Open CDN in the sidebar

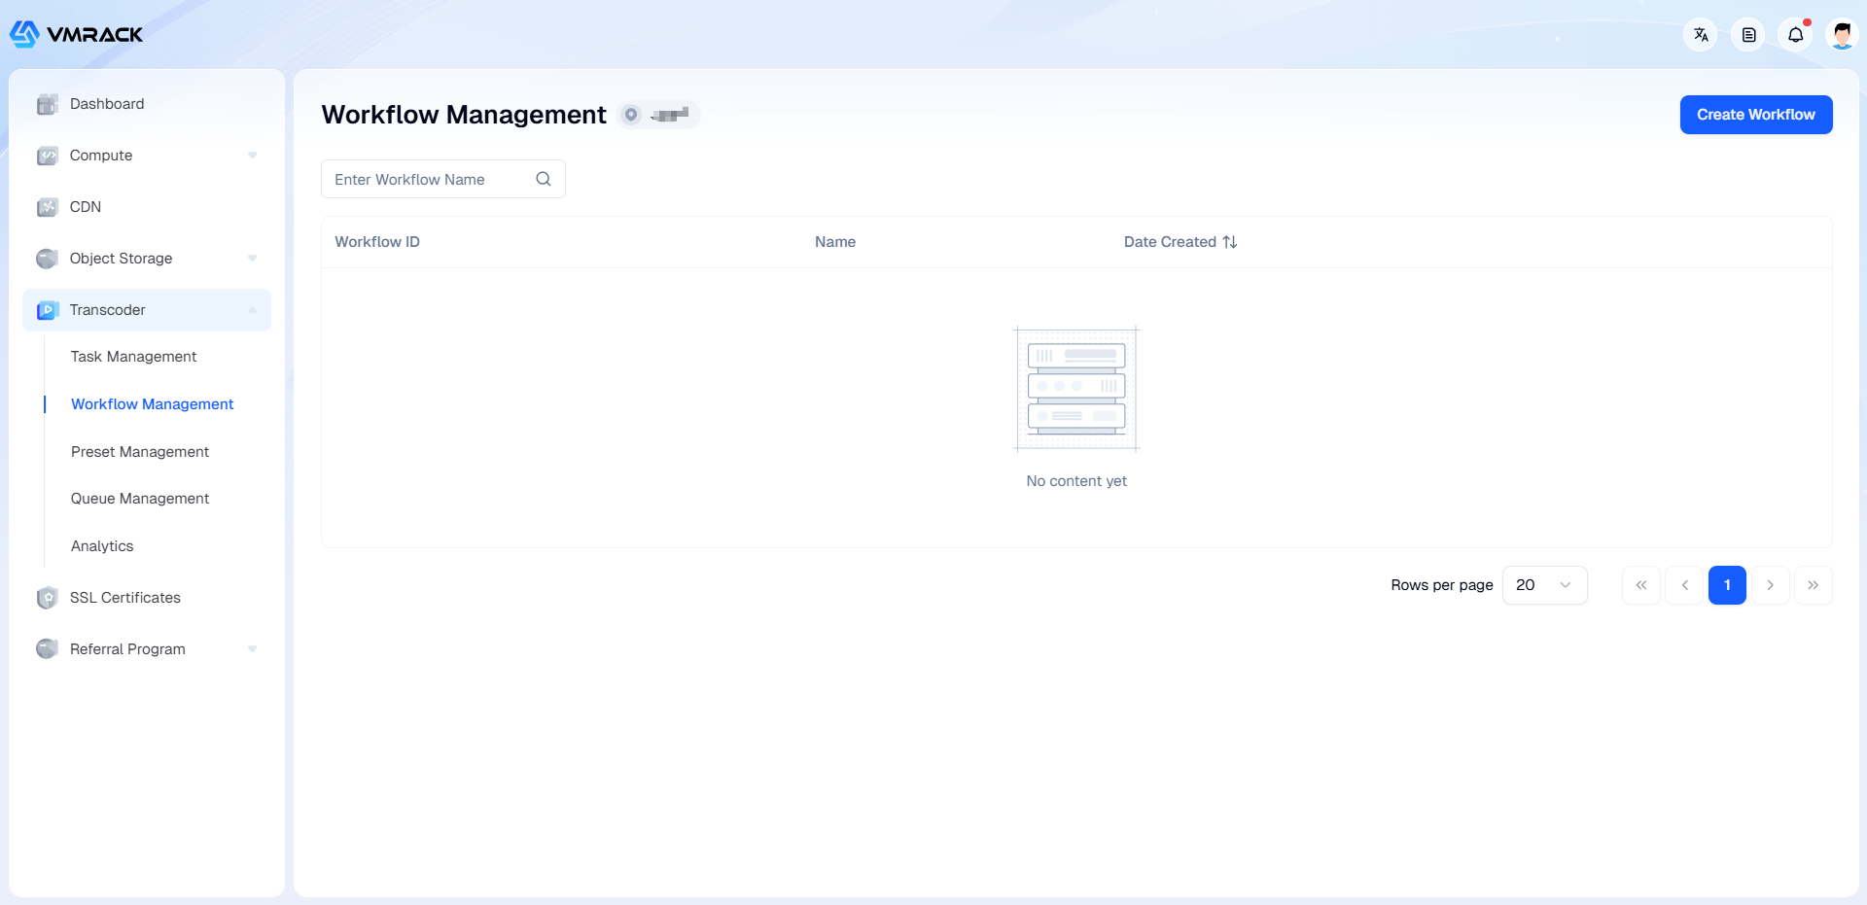point(146,207)
